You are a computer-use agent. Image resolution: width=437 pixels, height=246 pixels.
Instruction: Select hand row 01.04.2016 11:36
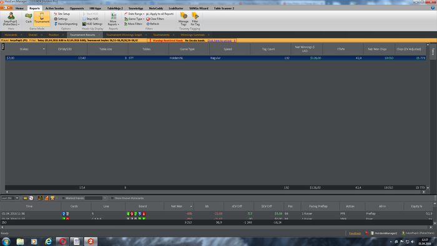[217, 214]
